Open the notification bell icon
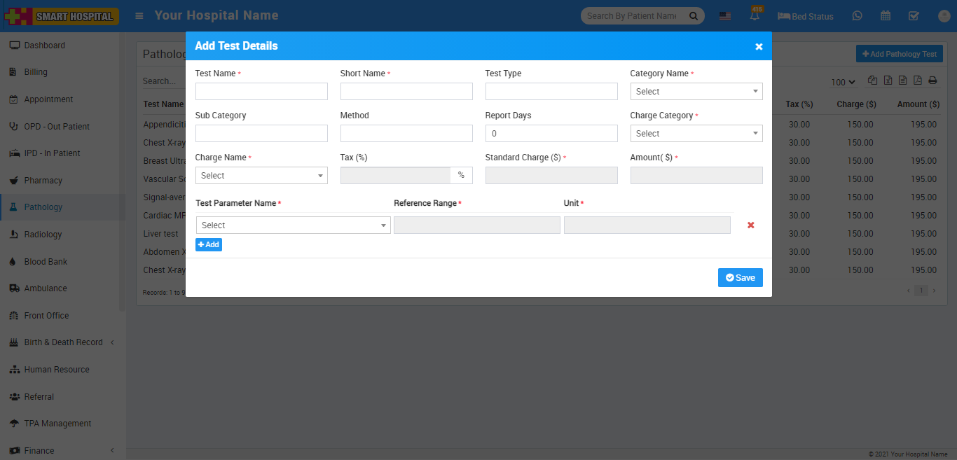Image resolution: width=957 pixels, height=460 pixels. pos(755,16)
